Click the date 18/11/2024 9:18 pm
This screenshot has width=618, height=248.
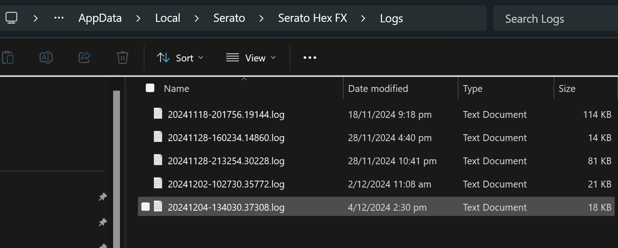pos(389,114)
